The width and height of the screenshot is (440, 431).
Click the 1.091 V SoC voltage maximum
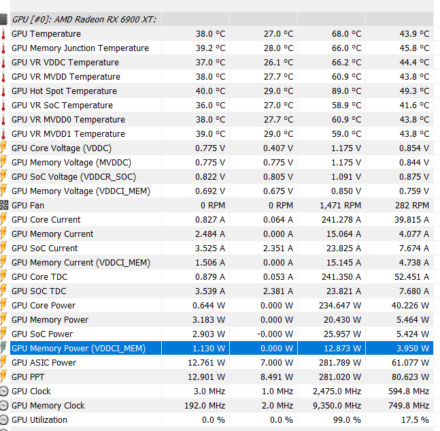point(346,177)
